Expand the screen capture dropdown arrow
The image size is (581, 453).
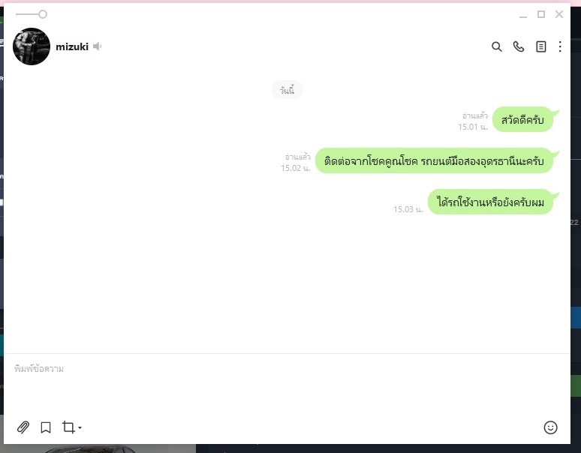click(x=80, y=427)
